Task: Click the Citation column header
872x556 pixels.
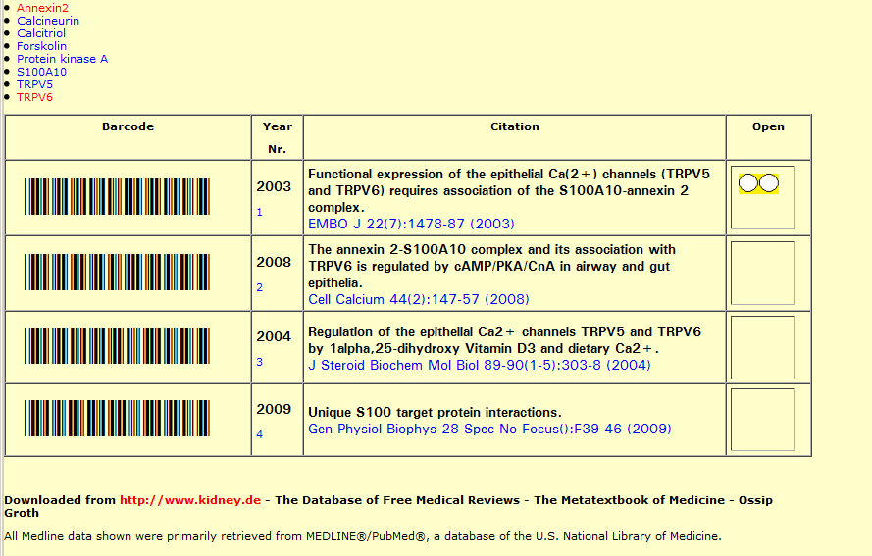Action: (x=514, y=126)
